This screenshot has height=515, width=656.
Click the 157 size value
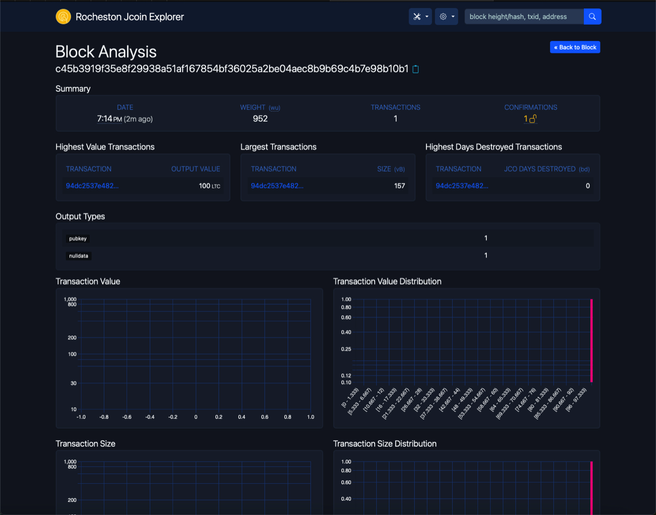(400, 186)
